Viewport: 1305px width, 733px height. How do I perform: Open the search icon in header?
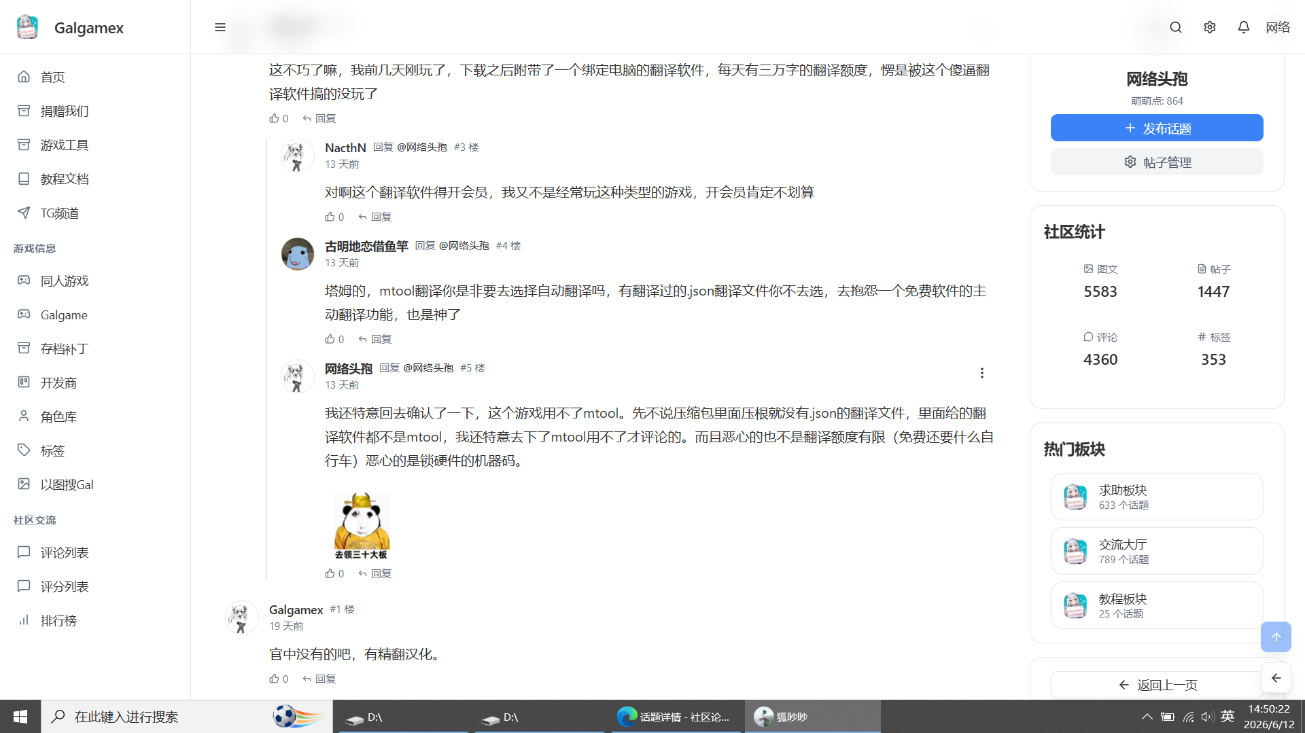click(x=1175, y=27)
